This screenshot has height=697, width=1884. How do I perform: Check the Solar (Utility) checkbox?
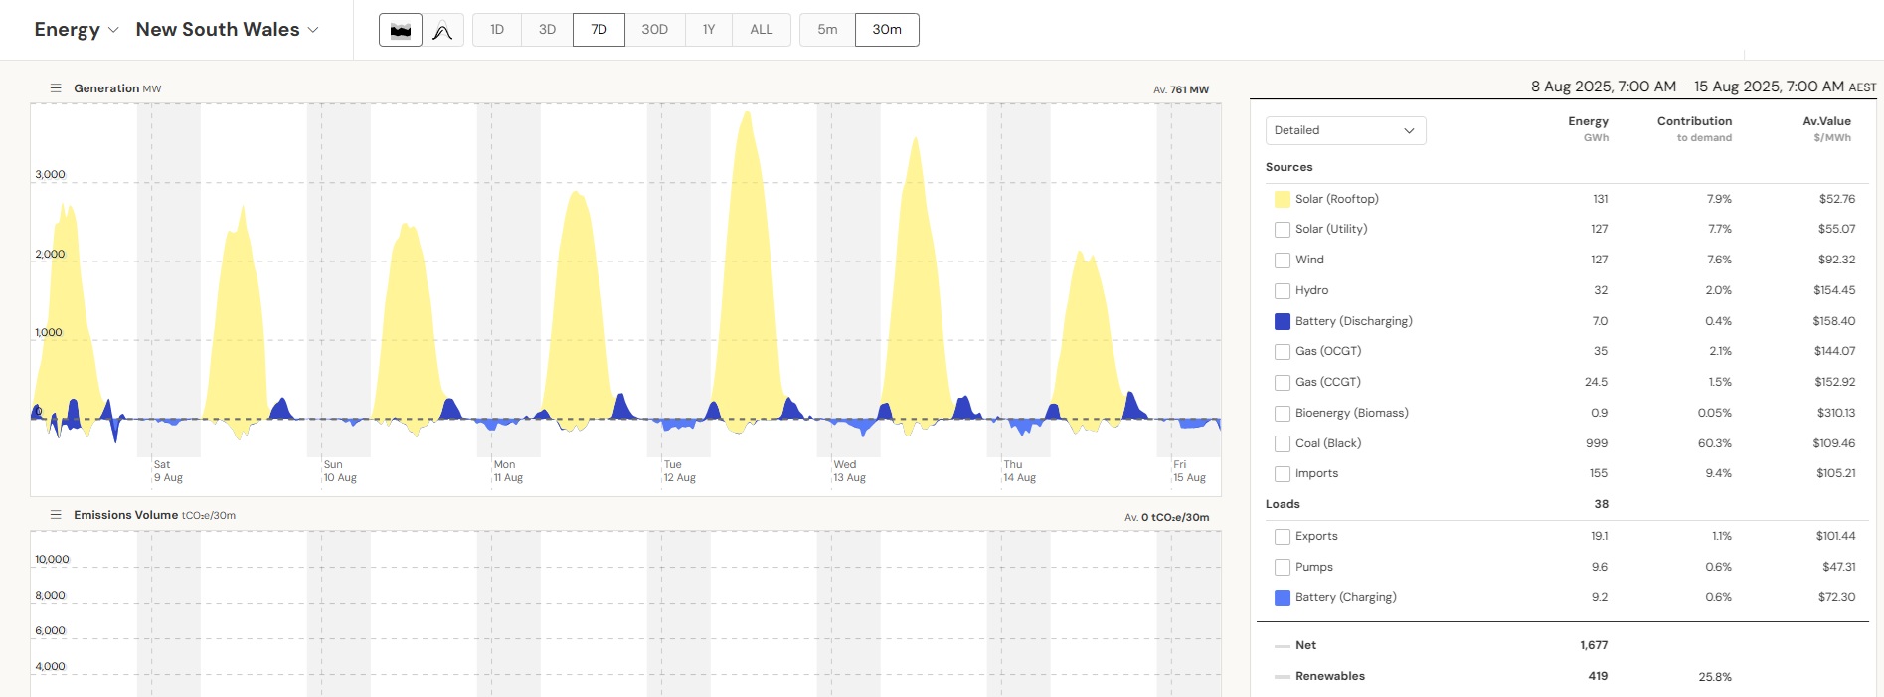(1283, 230)
